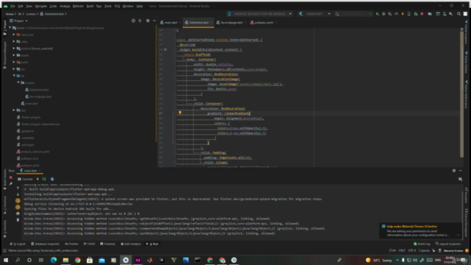This screenshot has height=265, width=471.
Task: Click the Debug bug icon in toolbar
Action: [383, 14]
